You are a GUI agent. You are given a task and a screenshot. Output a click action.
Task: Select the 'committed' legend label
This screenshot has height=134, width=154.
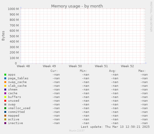(x=16, y=112)
